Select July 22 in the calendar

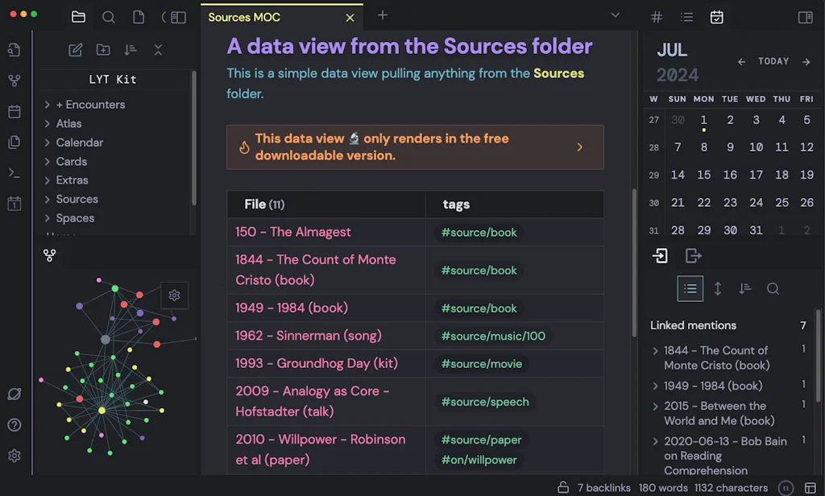(704, 202)
